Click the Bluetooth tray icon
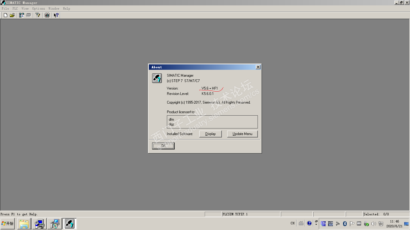The height and width of the screenshot is (230, 410). click(x=345, y=223)
